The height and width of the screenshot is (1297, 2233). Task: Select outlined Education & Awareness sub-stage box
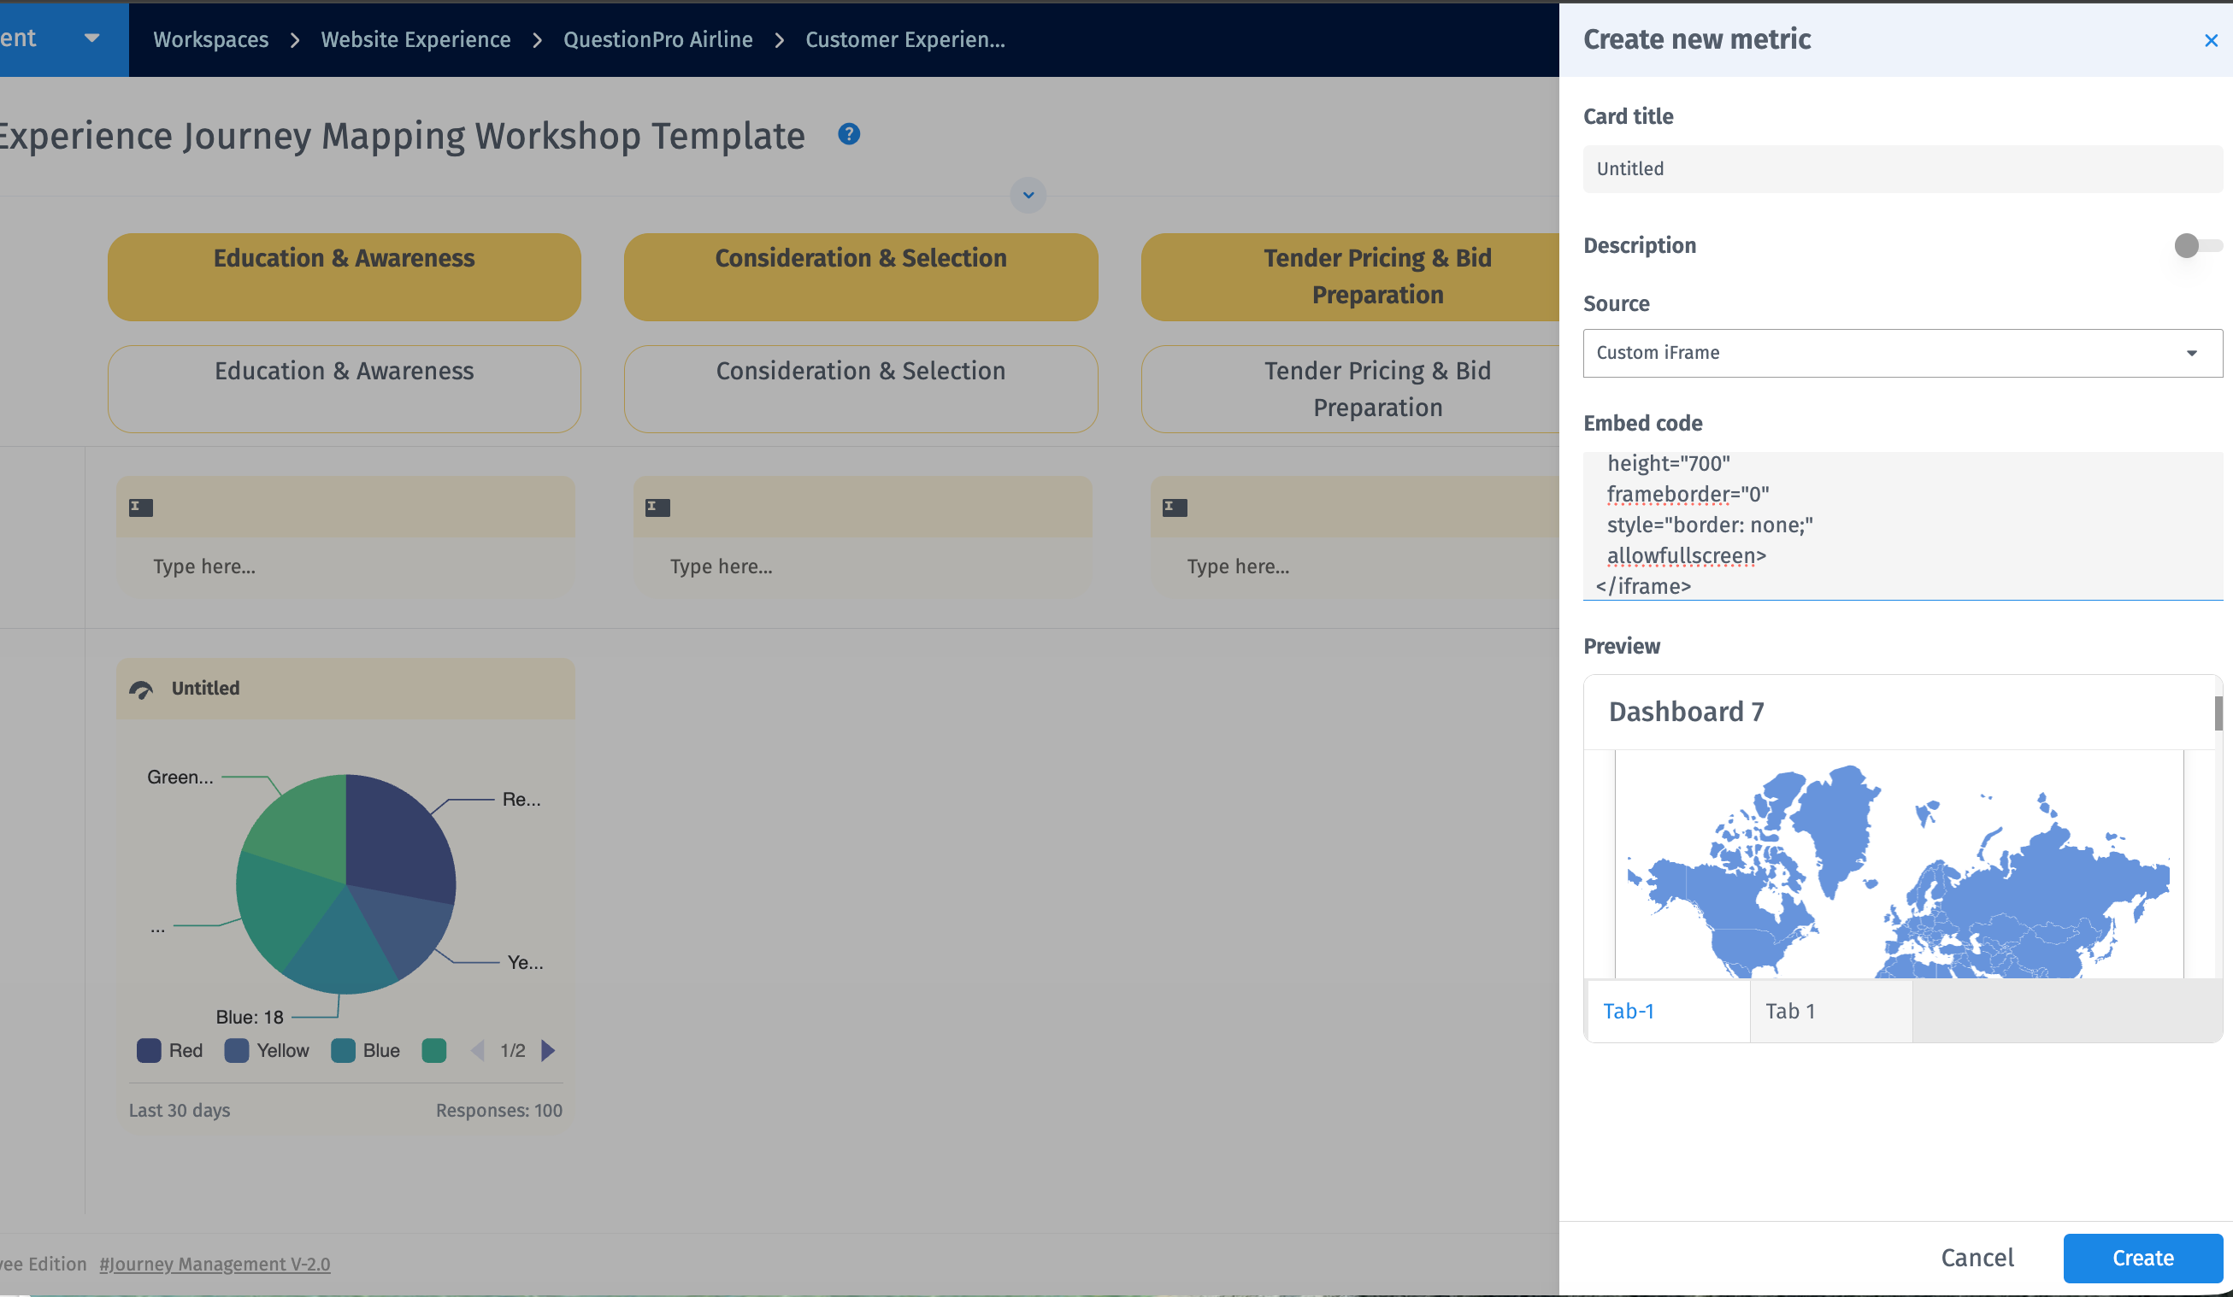344,389
